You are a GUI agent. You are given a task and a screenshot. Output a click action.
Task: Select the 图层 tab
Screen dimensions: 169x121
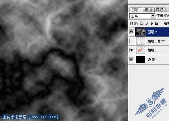pyautogui.click(x=135, y=10)
